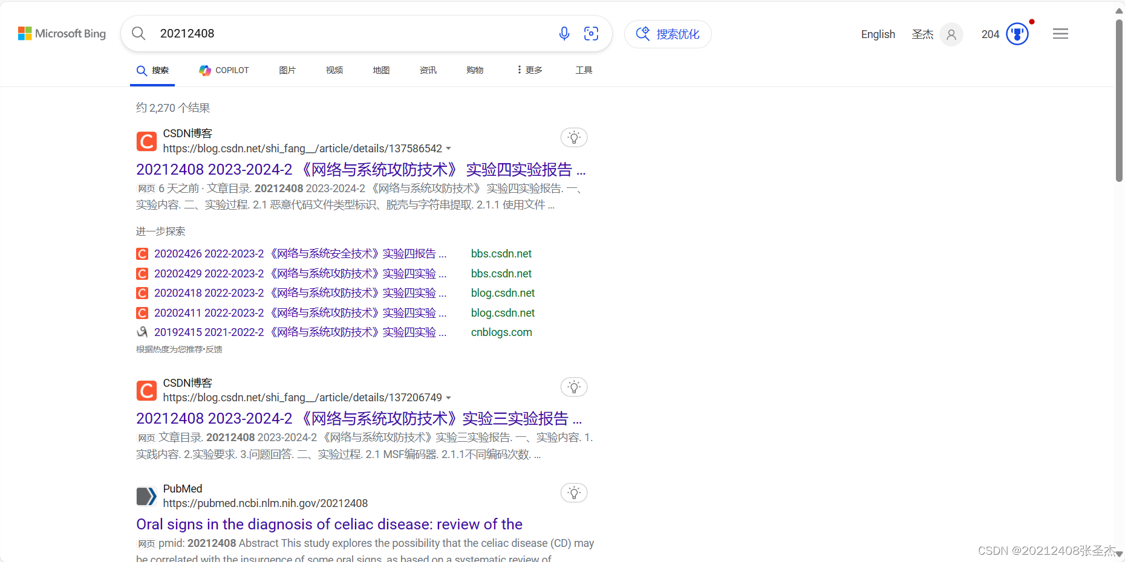Open the 圣杰 account name
The height and width of the screenshot is (562, 1125).
click(x=922, y=34)
